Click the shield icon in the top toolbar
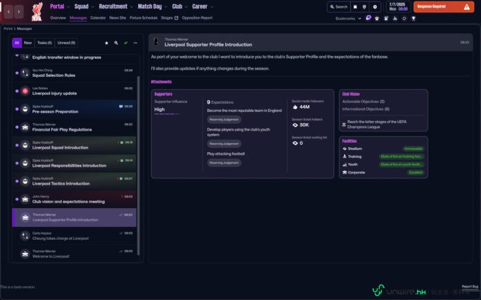This screenshot has height=300, width=481. tap(364, 7)
